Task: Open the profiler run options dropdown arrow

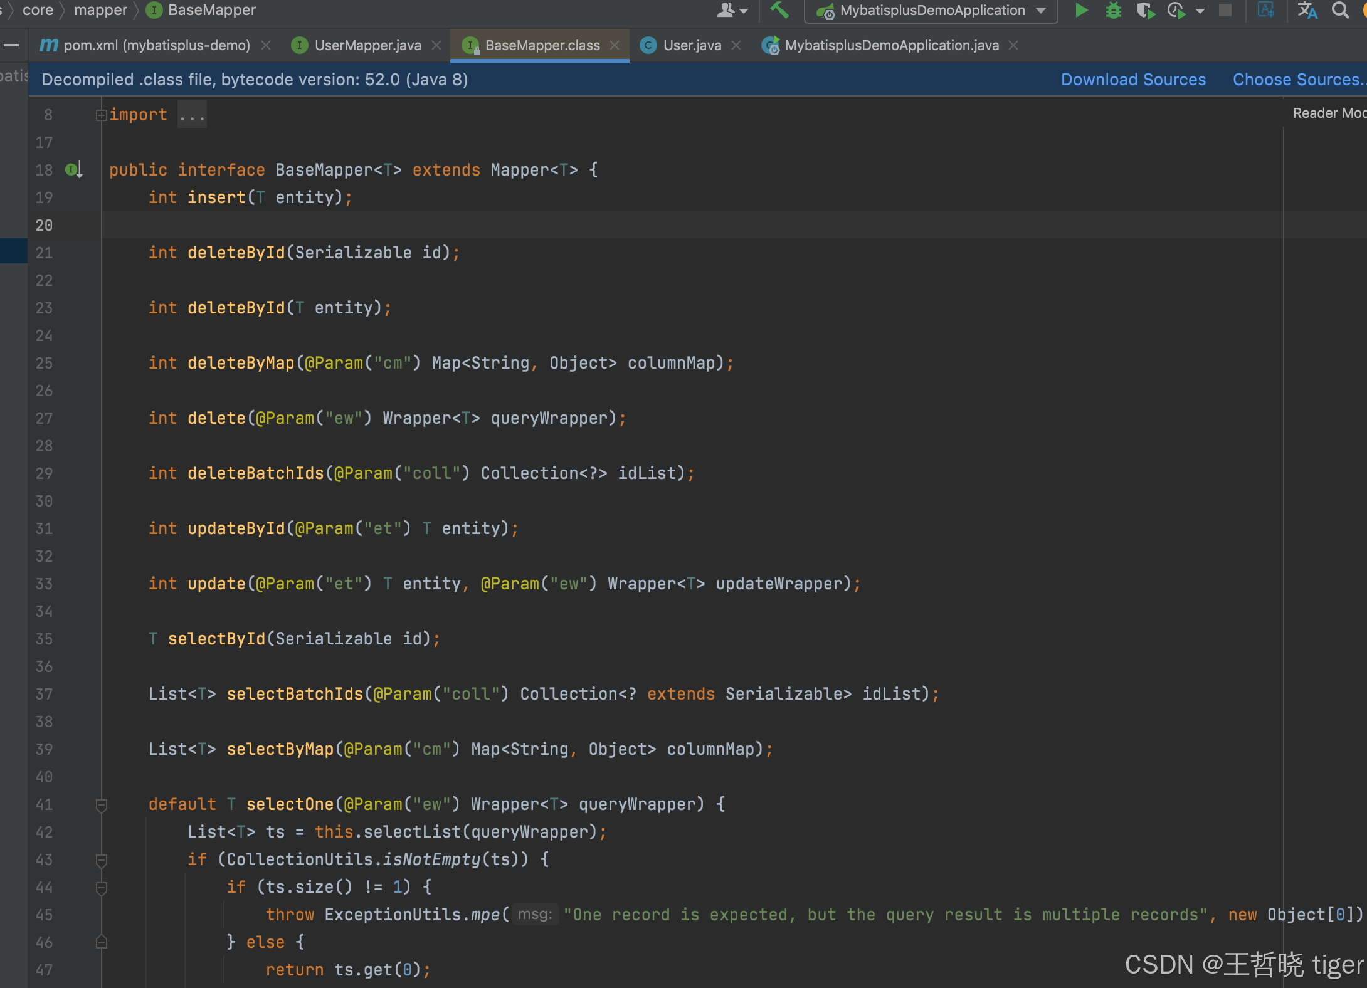Action: pyautogui.click(x=1200, y=11)
